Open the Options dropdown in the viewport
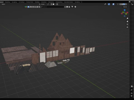 (126, 7)
